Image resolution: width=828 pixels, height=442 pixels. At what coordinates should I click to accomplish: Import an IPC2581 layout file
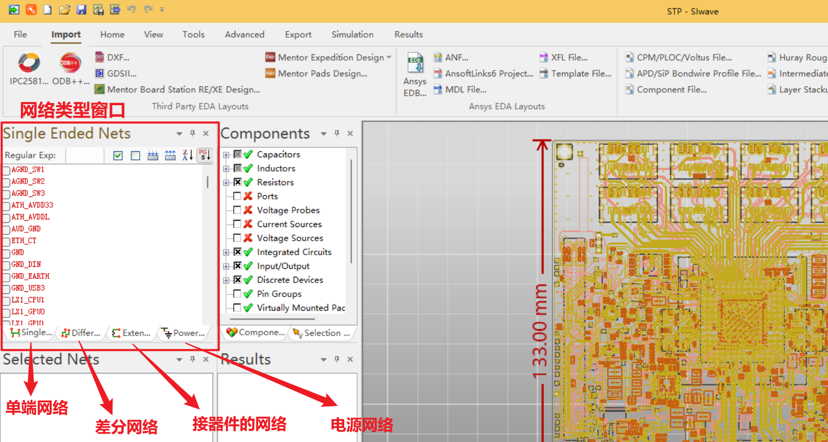click(29, 69)
